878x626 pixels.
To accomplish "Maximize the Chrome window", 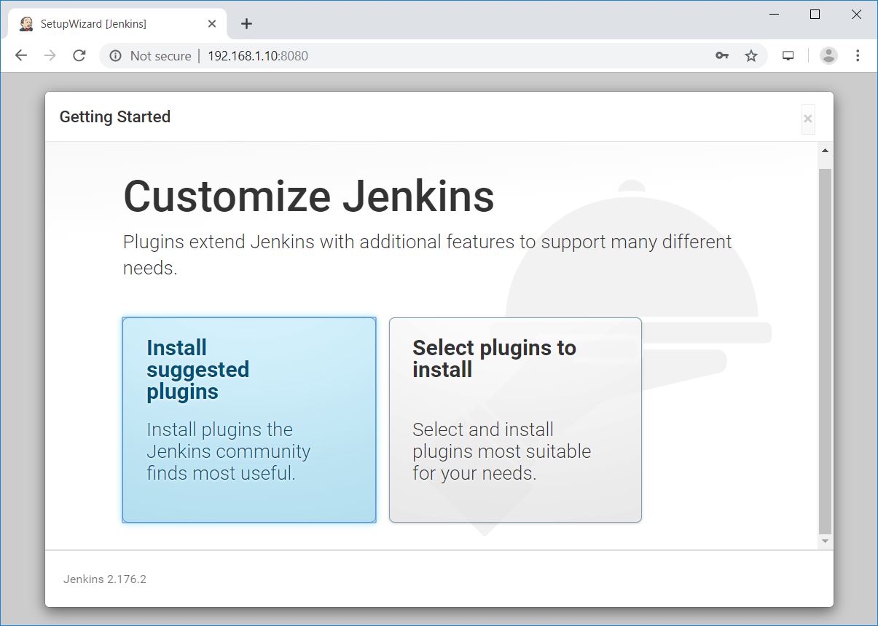I will (x=815, y=15).
